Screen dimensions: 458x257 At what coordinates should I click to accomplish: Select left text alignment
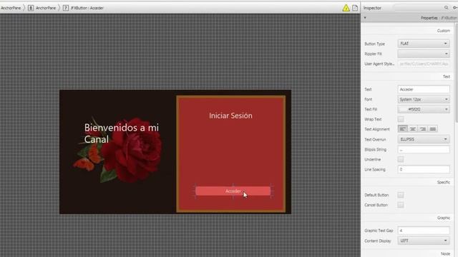click(402, 128)
